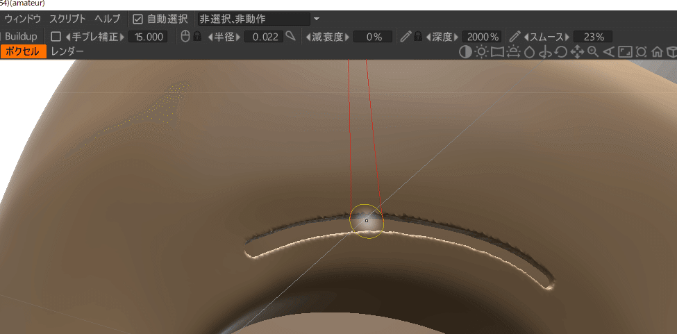
Task: Click the water drop icon
Action: click(529, 53)
